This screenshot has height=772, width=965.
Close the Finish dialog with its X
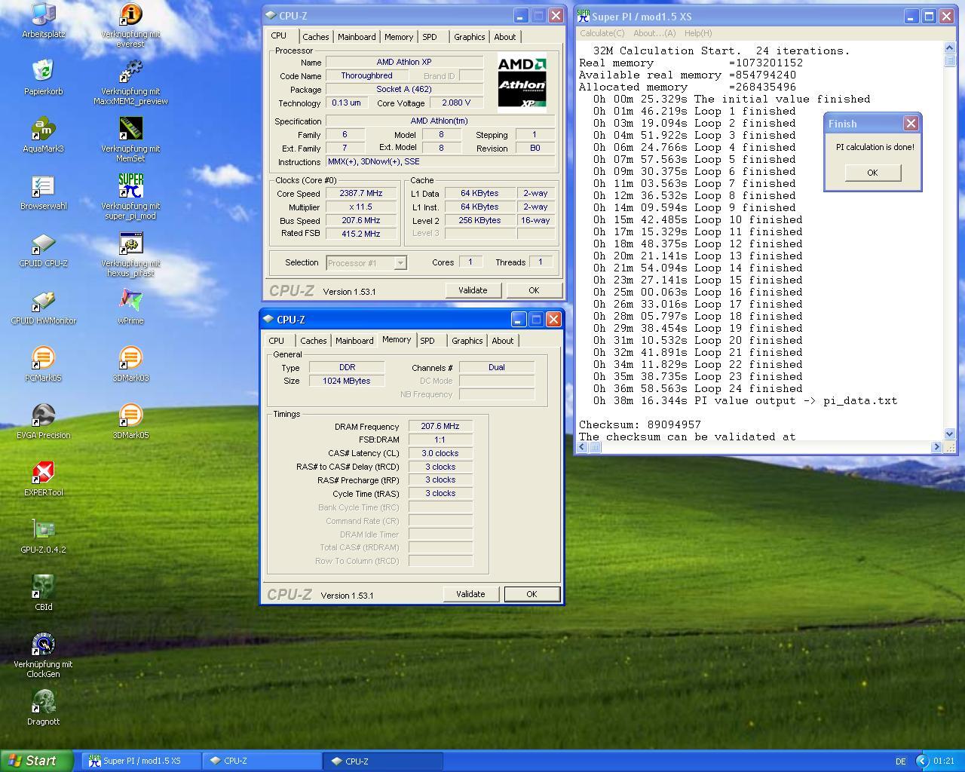tap(911, 123)
